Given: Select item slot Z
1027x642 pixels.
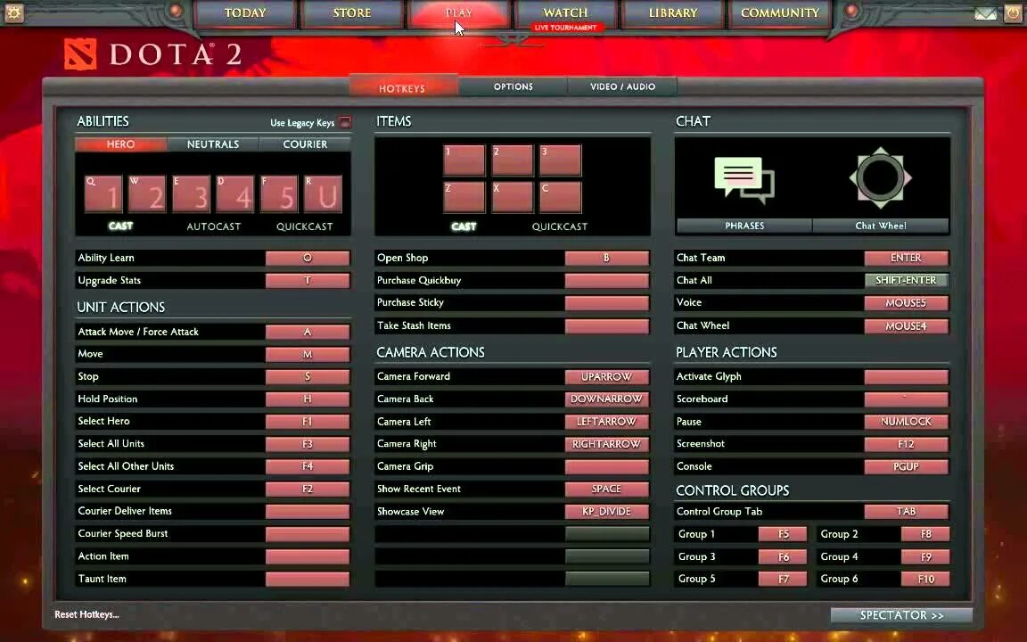Looking at the screenshot, I should 464,197.
